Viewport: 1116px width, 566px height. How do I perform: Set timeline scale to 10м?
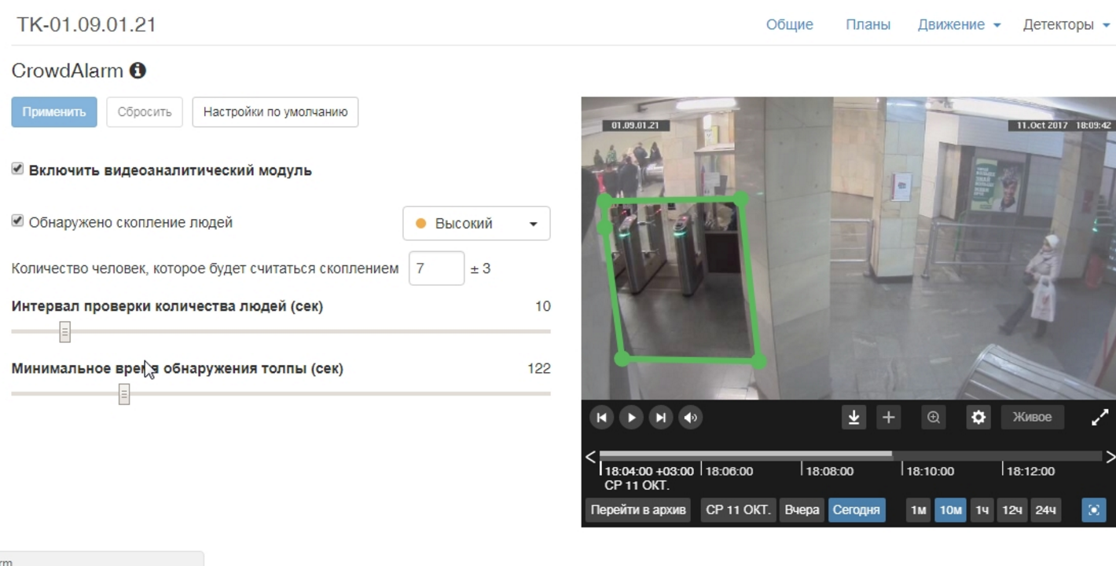(950, 510)
